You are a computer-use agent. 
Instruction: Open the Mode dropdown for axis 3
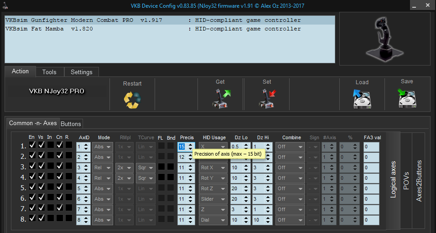click(102, 167)
